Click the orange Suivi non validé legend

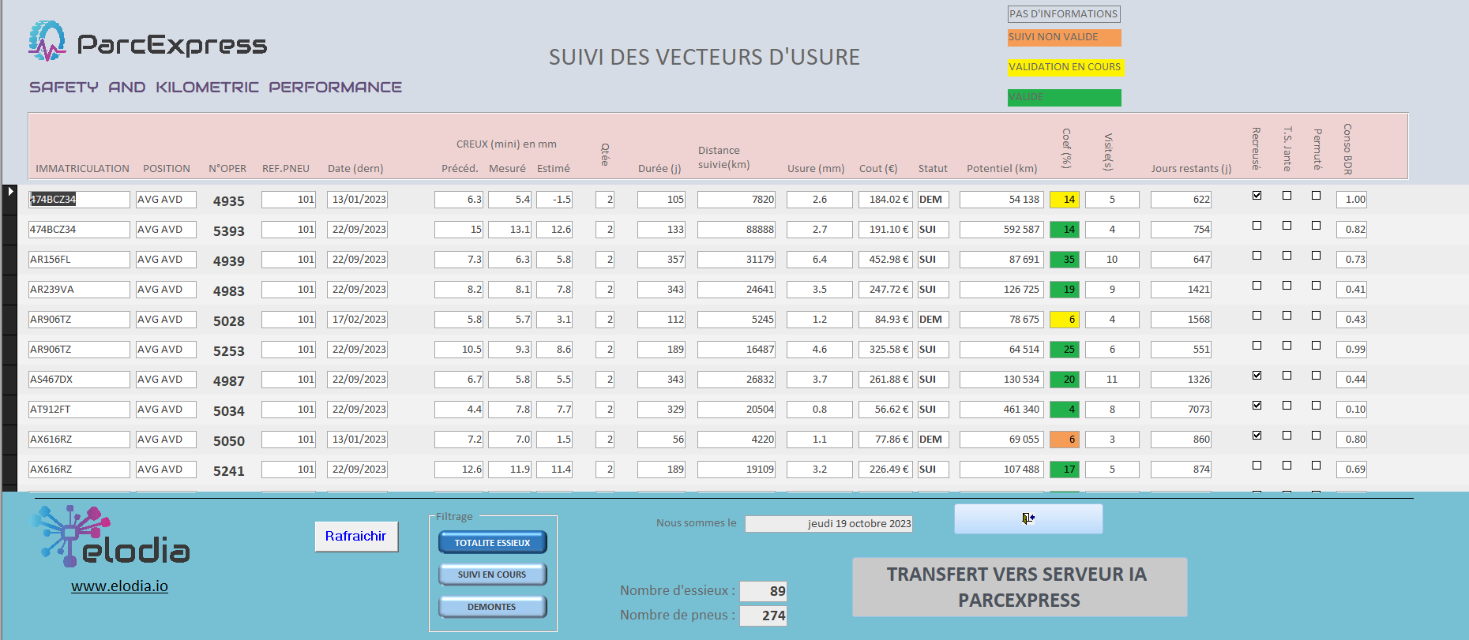coord(1064,37)
